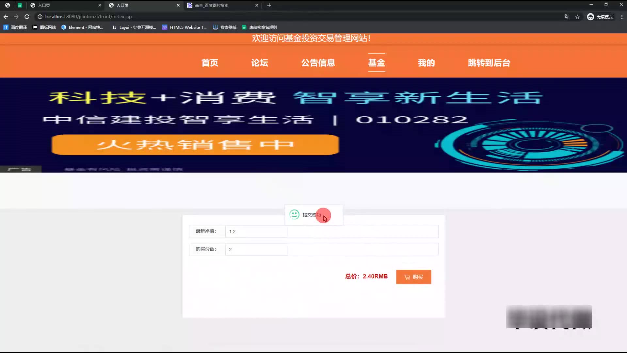627x353 pixels.
Task: Reload the page with refresh icon
Action: (27, 17)
